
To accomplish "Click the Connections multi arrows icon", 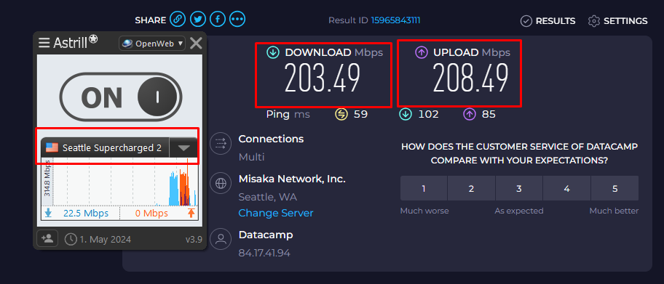I will 221,143.
